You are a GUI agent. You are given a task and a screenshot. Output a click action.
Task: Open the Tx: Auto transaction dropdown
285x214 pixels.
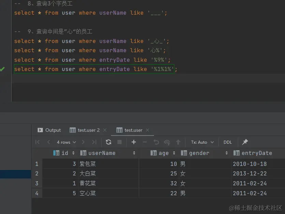(202, 142)
